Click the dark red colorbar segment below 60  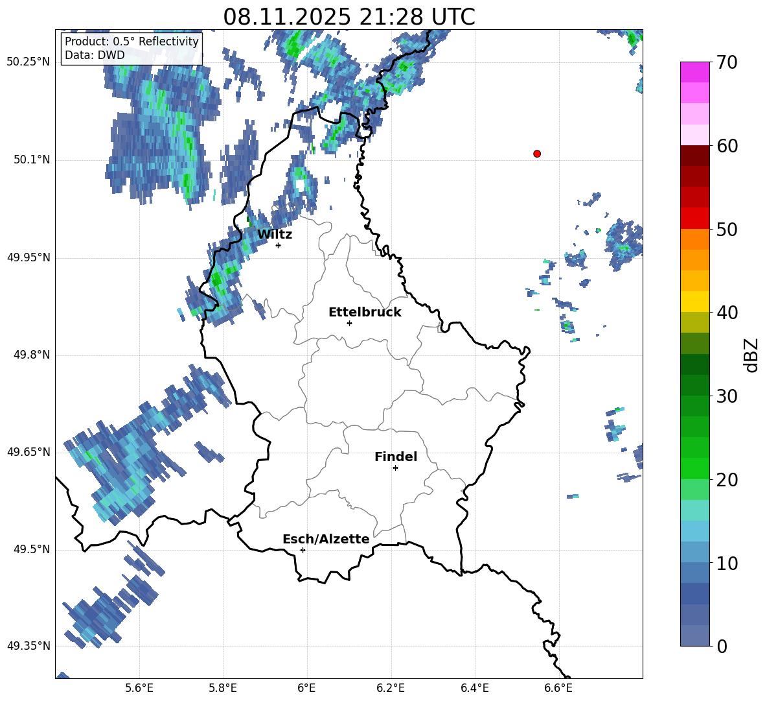(x=695, y=156)
